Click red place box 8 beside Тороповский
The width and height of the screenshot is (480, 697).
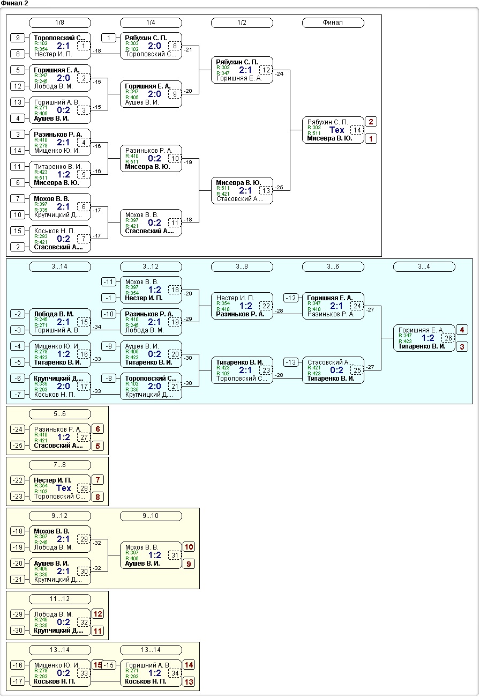pyautogui.click(x=98, y=496)
